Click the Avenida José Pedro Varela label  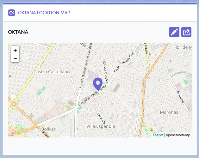click(92, 96)
